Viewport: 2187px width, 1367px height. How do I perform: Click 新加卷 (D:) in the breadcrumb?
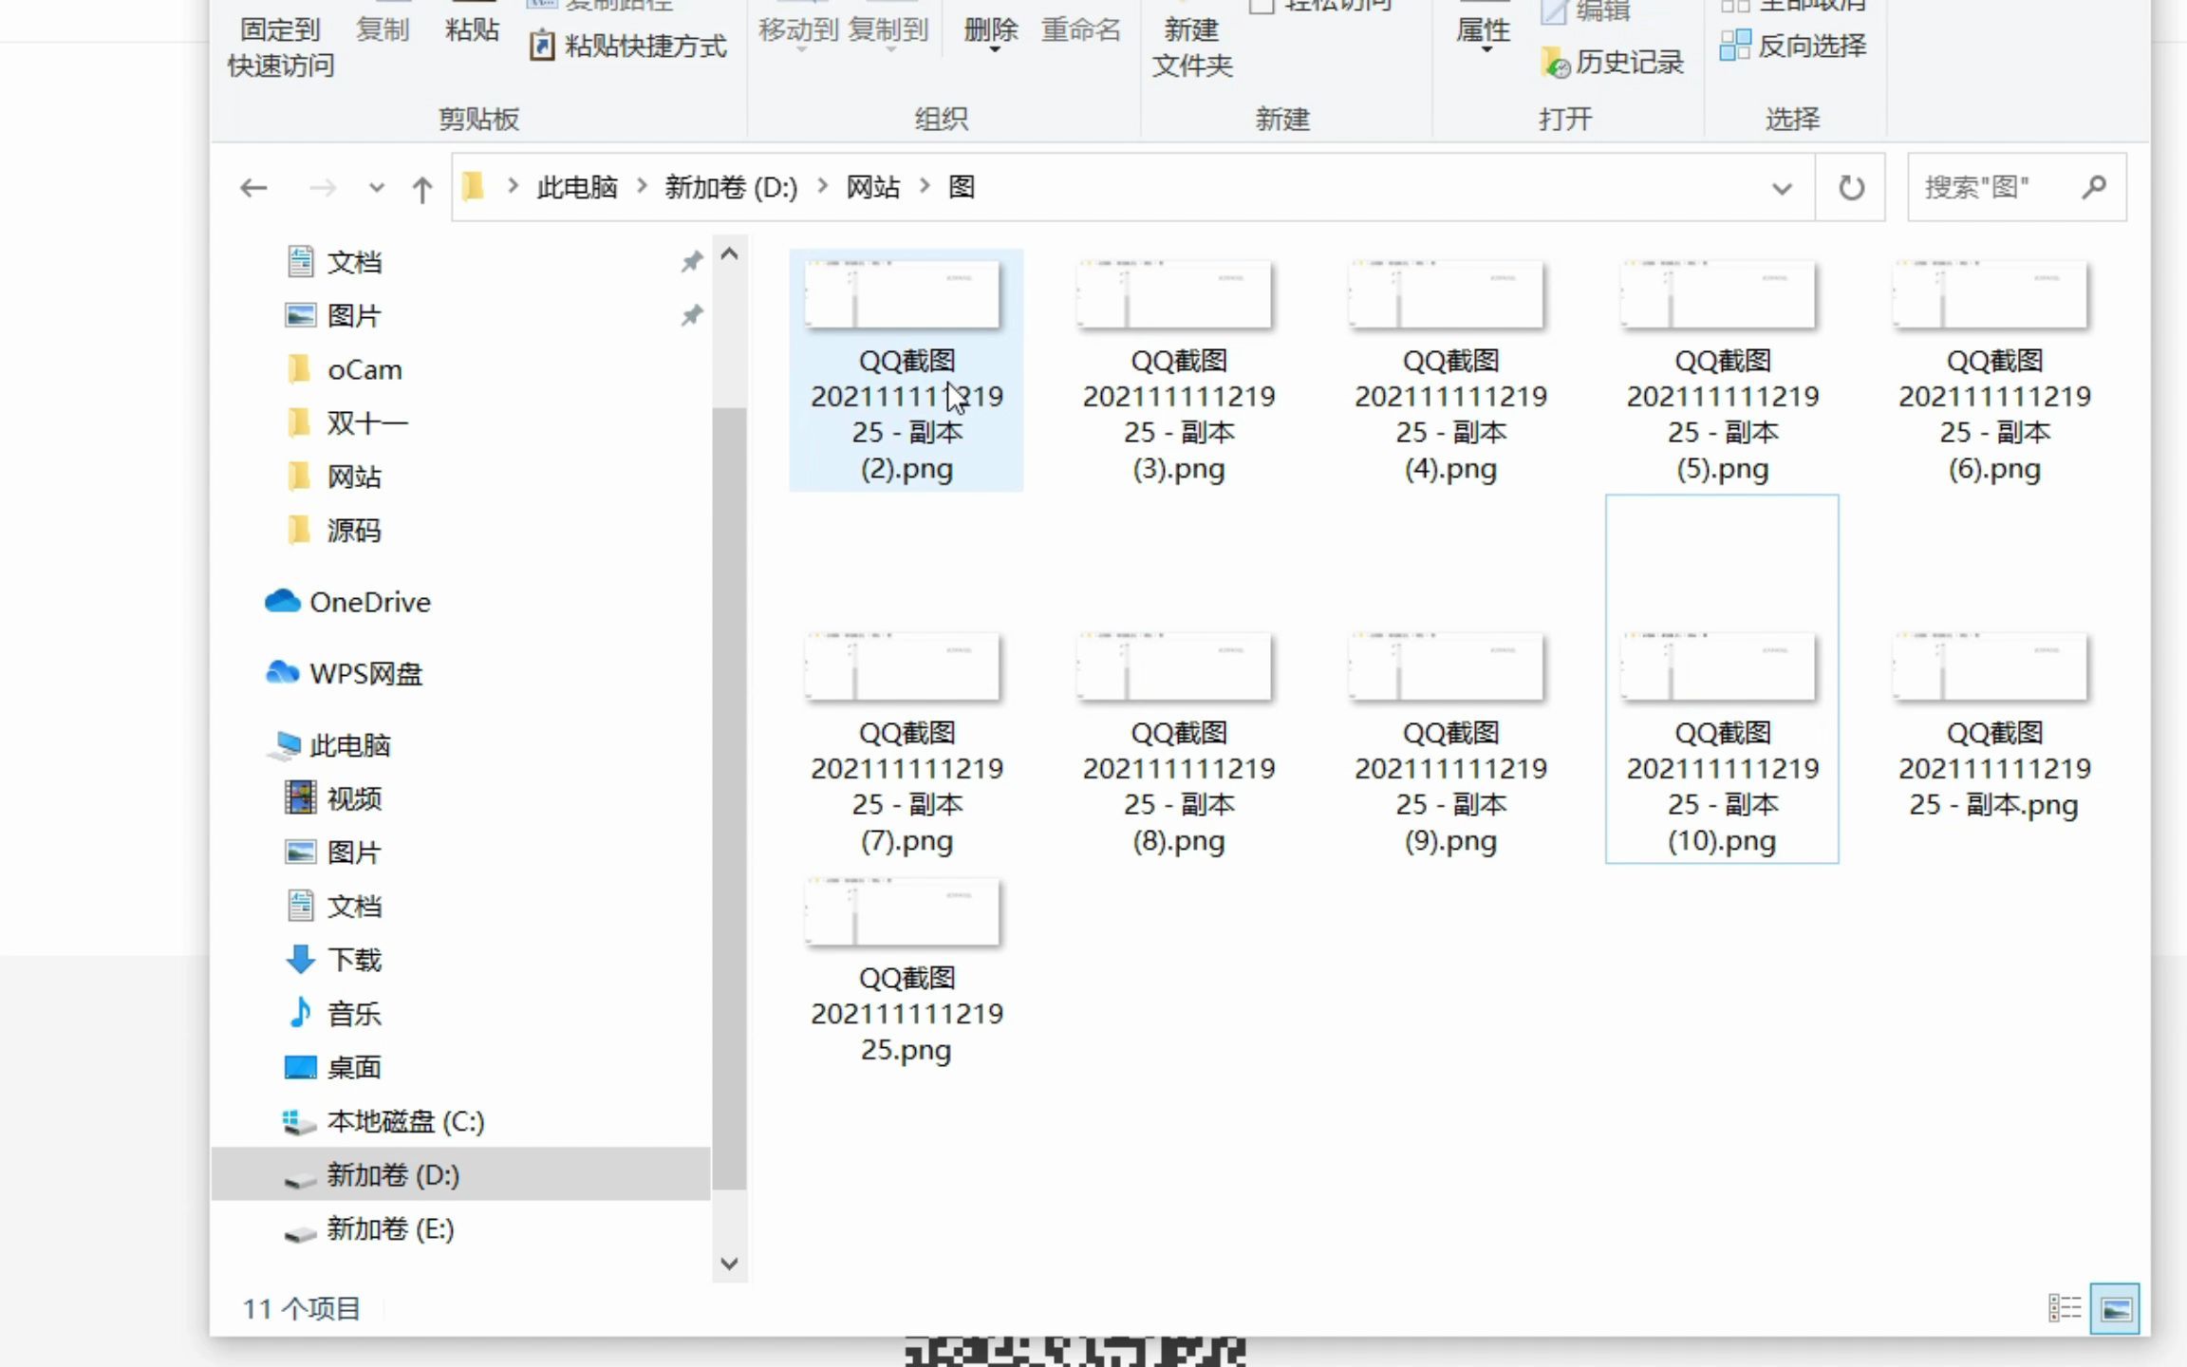click(731, 187)
